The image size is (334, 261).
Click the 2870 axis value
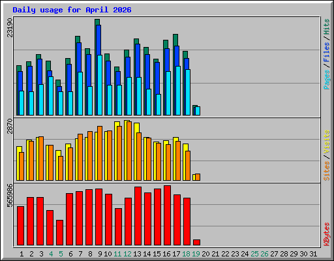coord(10,126)
